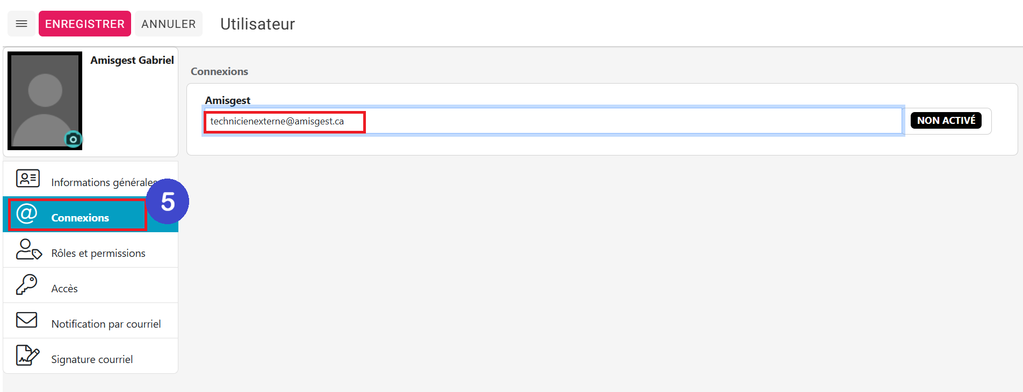Click the Amisgest email input field
This screenshot has width=1023, height=392.
pos(553,121)
